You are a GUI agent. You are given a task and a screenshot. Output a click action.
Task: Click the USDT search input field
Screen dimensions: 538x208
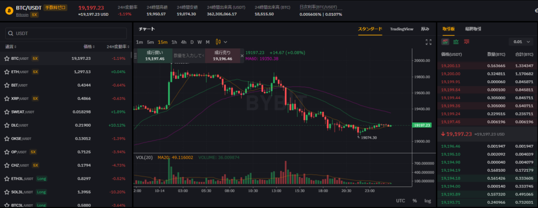tap(66, 33)
